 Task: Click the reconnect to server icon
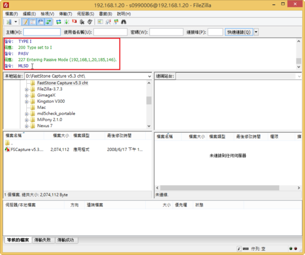[90, 22]
